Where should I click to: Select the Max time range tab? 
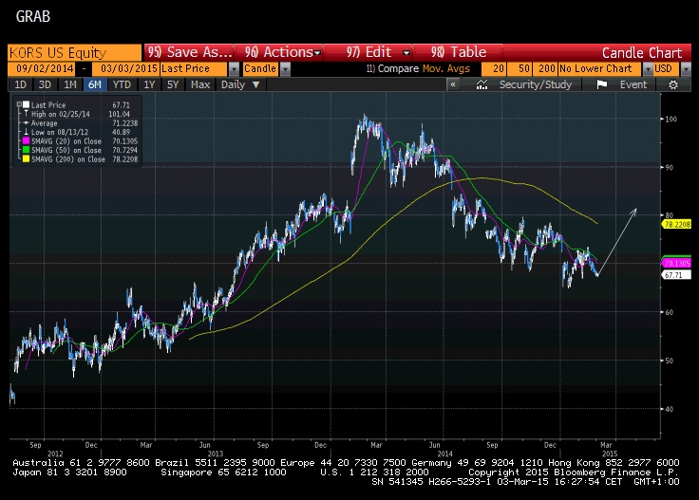pyautogui.click(x=200, y=84)
